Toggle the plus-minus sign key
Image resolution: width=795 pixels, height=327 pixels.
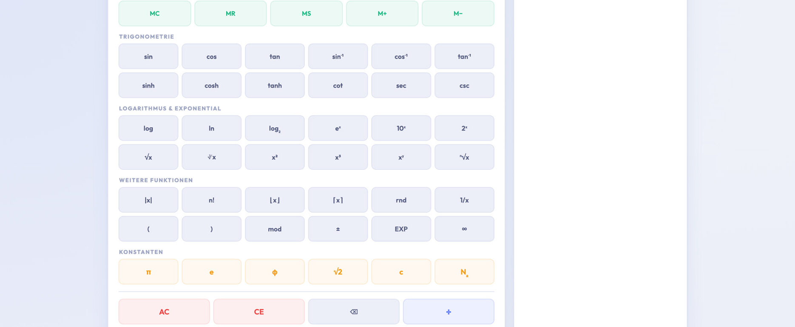[338, 229]
